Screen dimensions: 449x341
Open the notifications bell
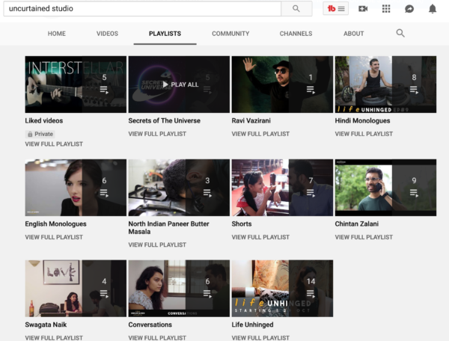[433, 9]
